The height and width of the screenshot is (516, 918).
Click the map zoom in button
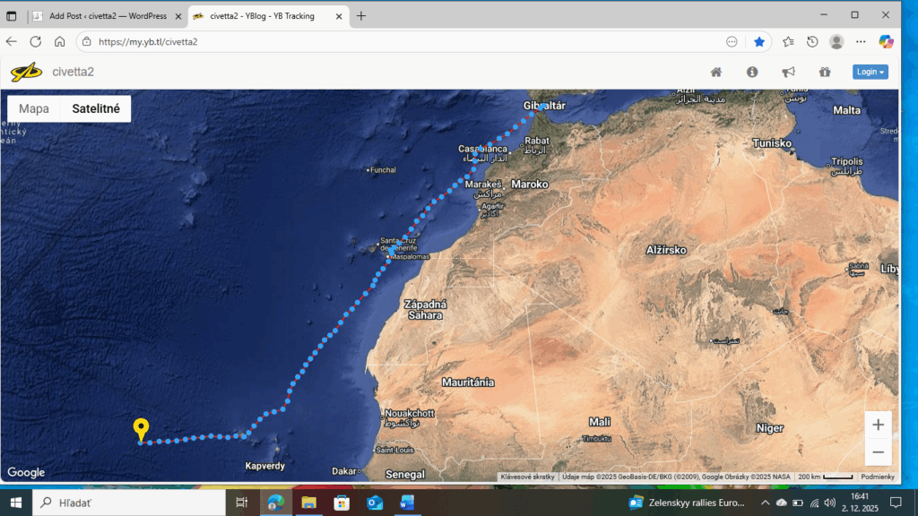click(x=878, y=425)
